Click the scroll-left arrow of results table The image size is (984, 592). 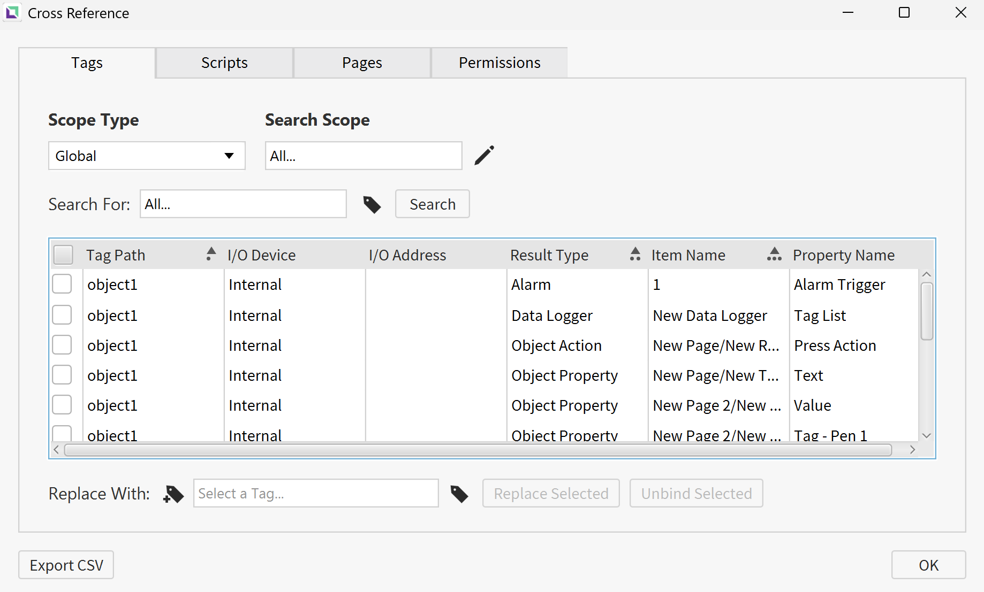point(56,450)
